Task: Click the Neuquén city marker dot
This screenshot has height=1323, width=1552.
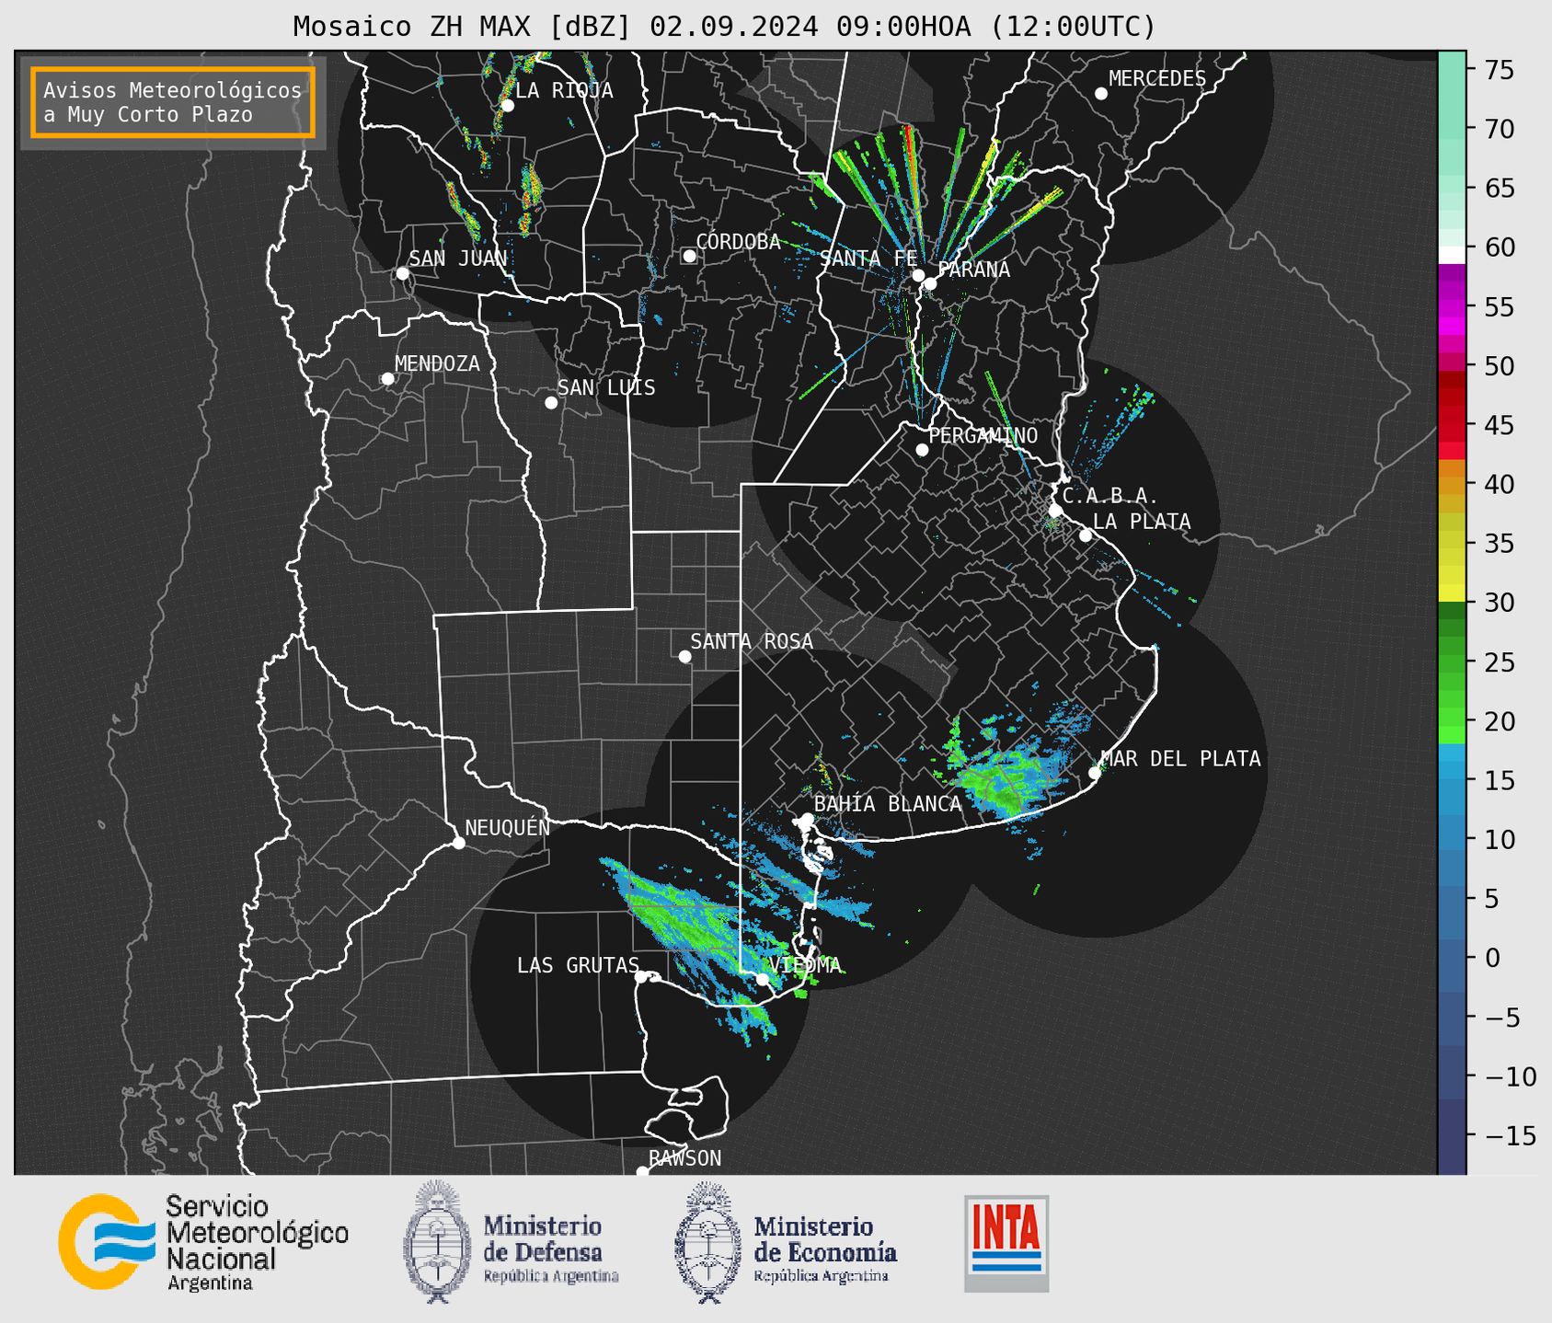Action: pos(459,843)
